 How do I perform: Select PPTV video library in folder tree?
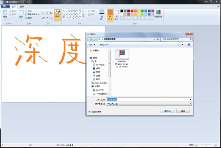point(98,65)
